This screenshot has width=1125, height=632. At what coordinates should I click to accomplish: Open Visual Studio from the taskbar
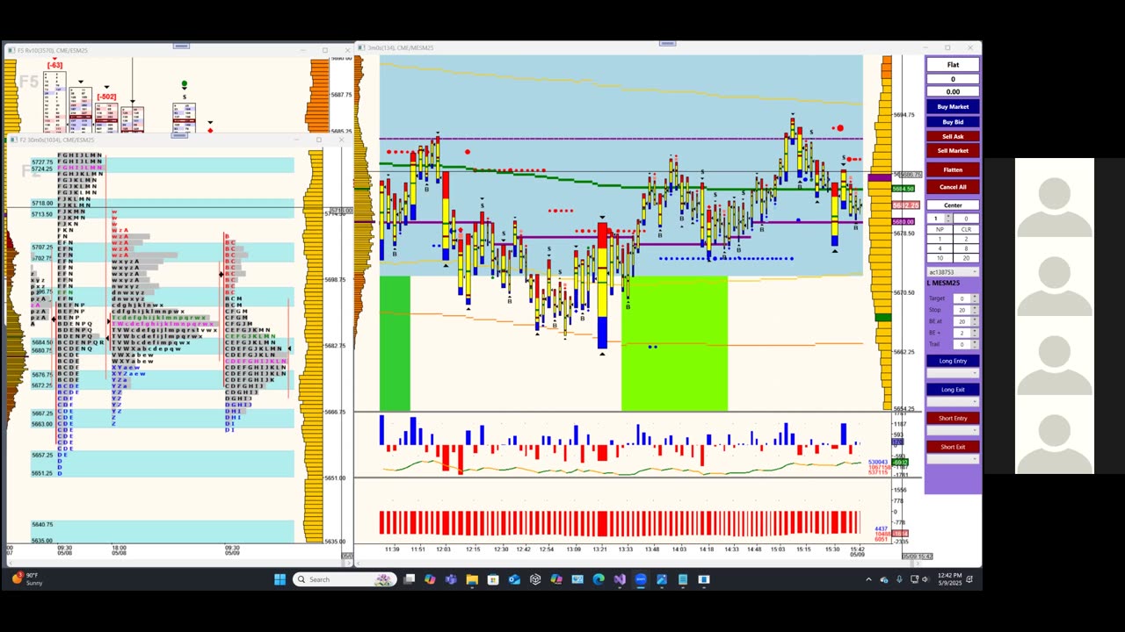(x=620, y=579)
